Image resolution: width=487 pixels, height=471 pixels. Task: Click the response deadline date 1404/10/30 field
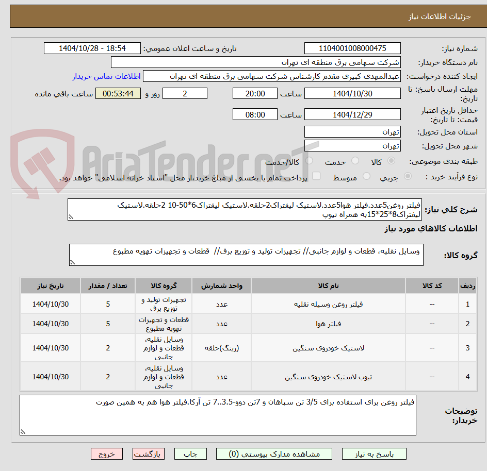tap(352, 93)
